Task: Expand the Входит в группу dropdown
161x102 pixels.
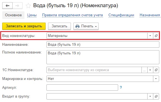Action: pos(150,96)
